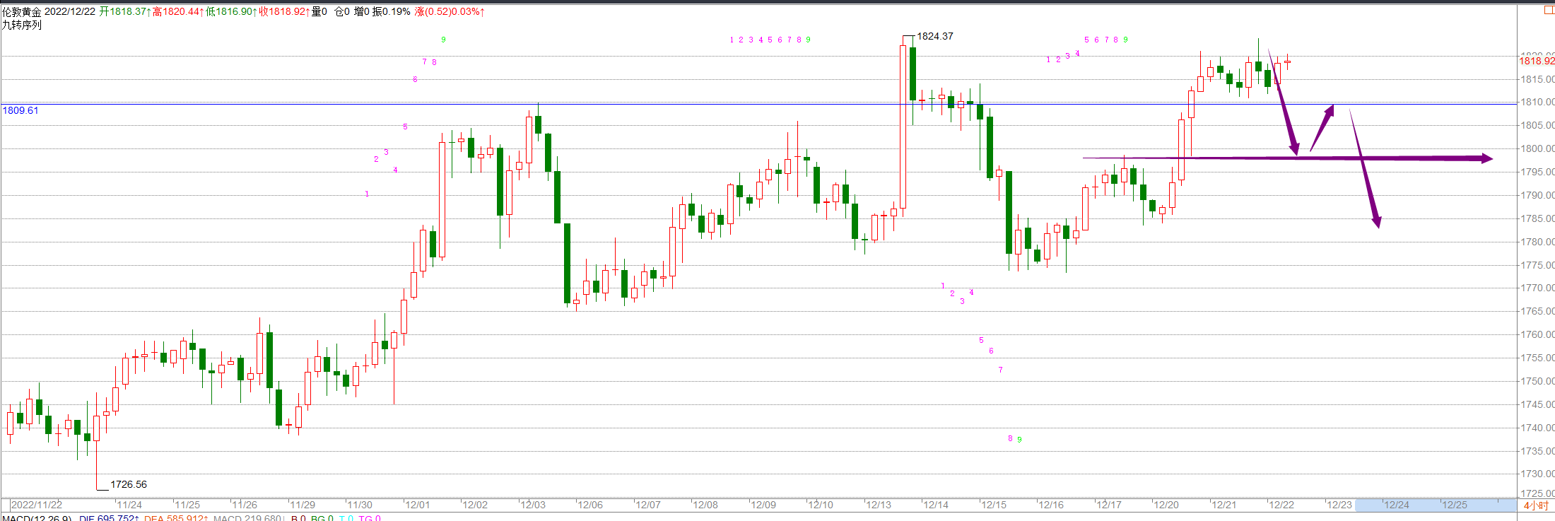The height and width of the screenshot is (521, 1555).
Task: Click the 九转序列 indicator label
Action: (x=22, y=25)
